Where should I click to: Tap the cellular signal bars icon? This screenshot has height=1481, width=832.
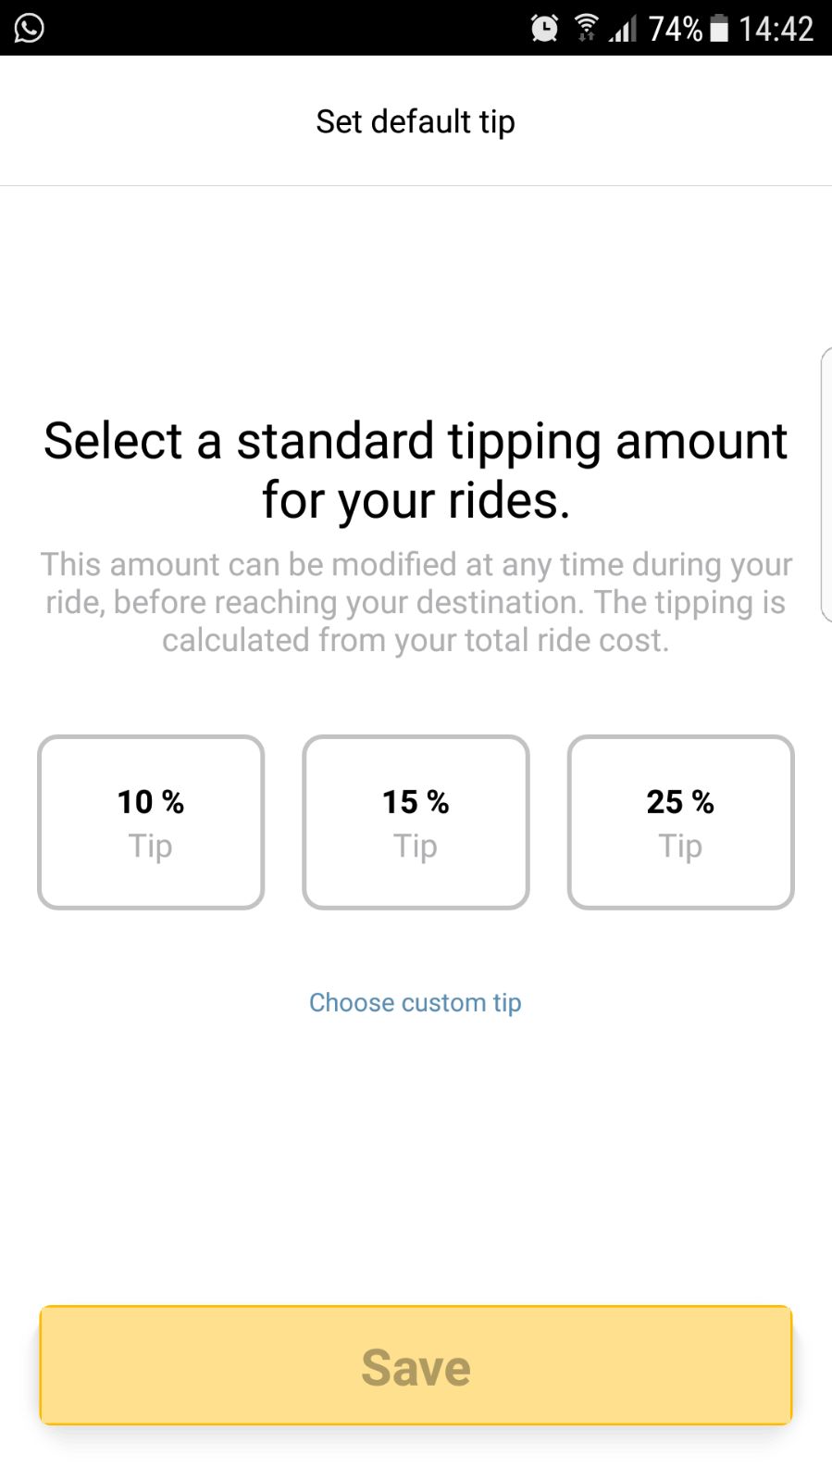(623, 29)
